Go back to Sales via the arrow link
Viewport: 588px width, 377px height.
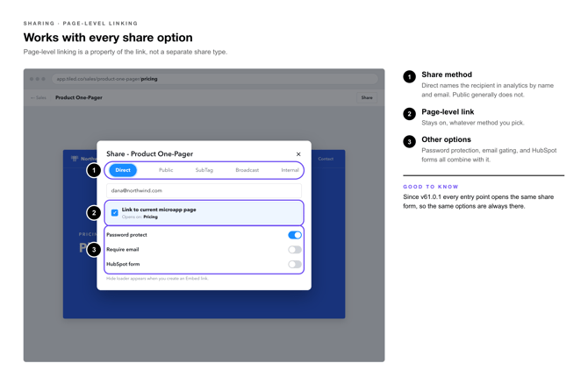[39, 97]
